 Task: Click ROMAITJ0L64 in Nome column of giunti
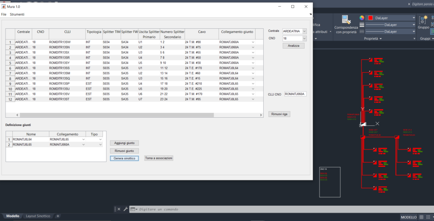point(31,139)
